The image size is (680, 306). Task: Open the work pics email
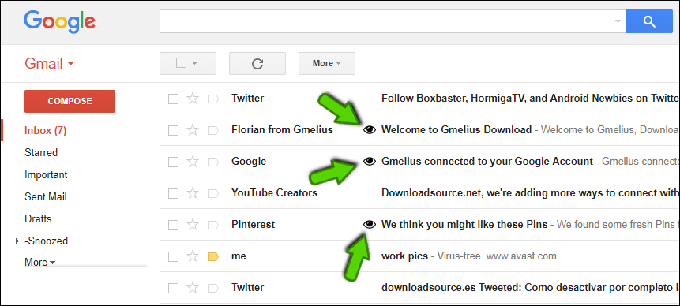click(404, 256)
